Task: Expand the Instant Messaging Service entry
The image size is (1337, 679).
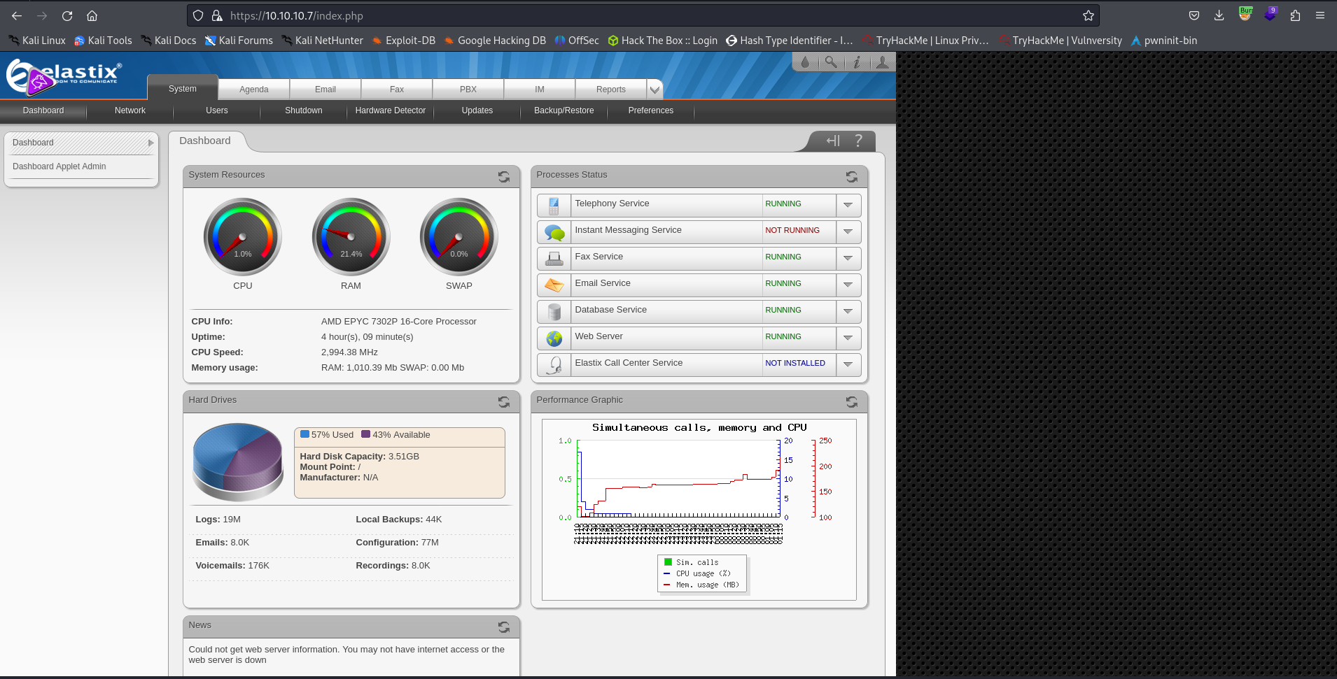Action: click(848, 231)
